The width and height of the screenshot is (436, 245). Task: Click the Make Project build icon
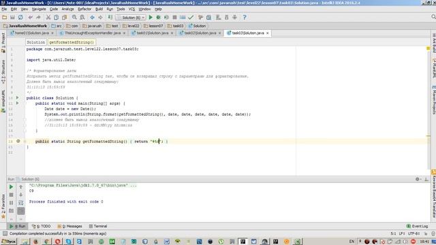[x=110, y=17]
